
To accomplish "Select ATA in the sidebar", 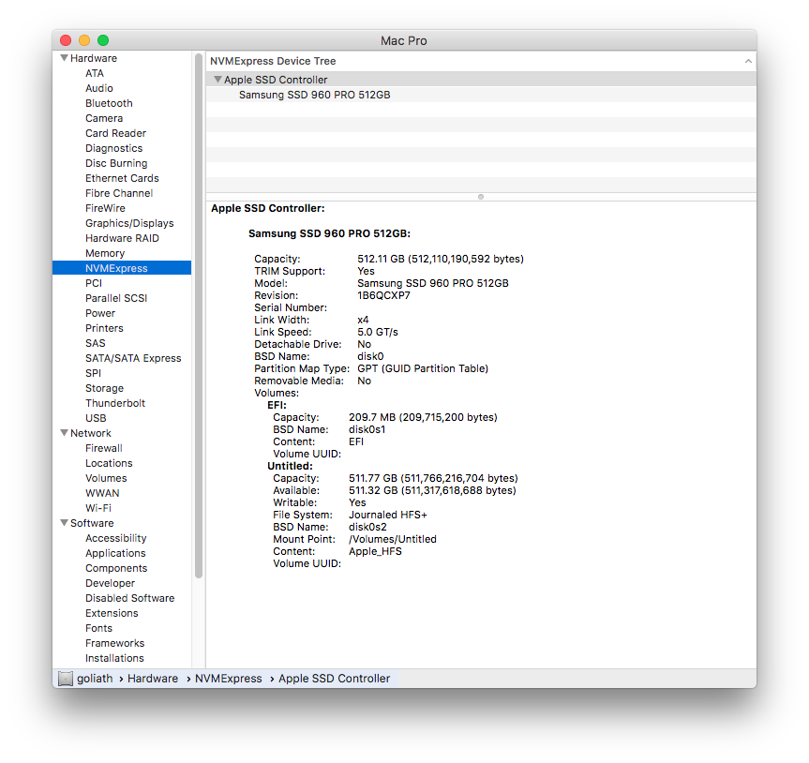I will pos(95,73).
